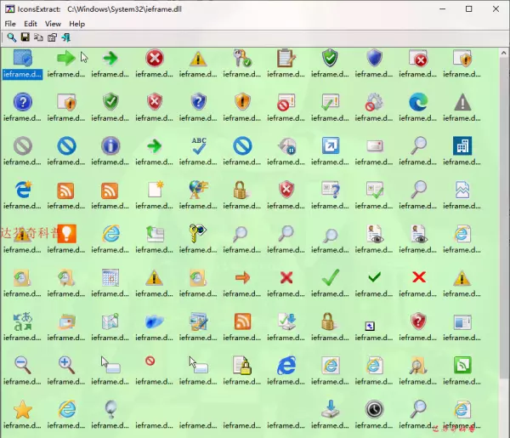Select the red circle with white X icon
The image size is (510, 438).
(154, 58)
